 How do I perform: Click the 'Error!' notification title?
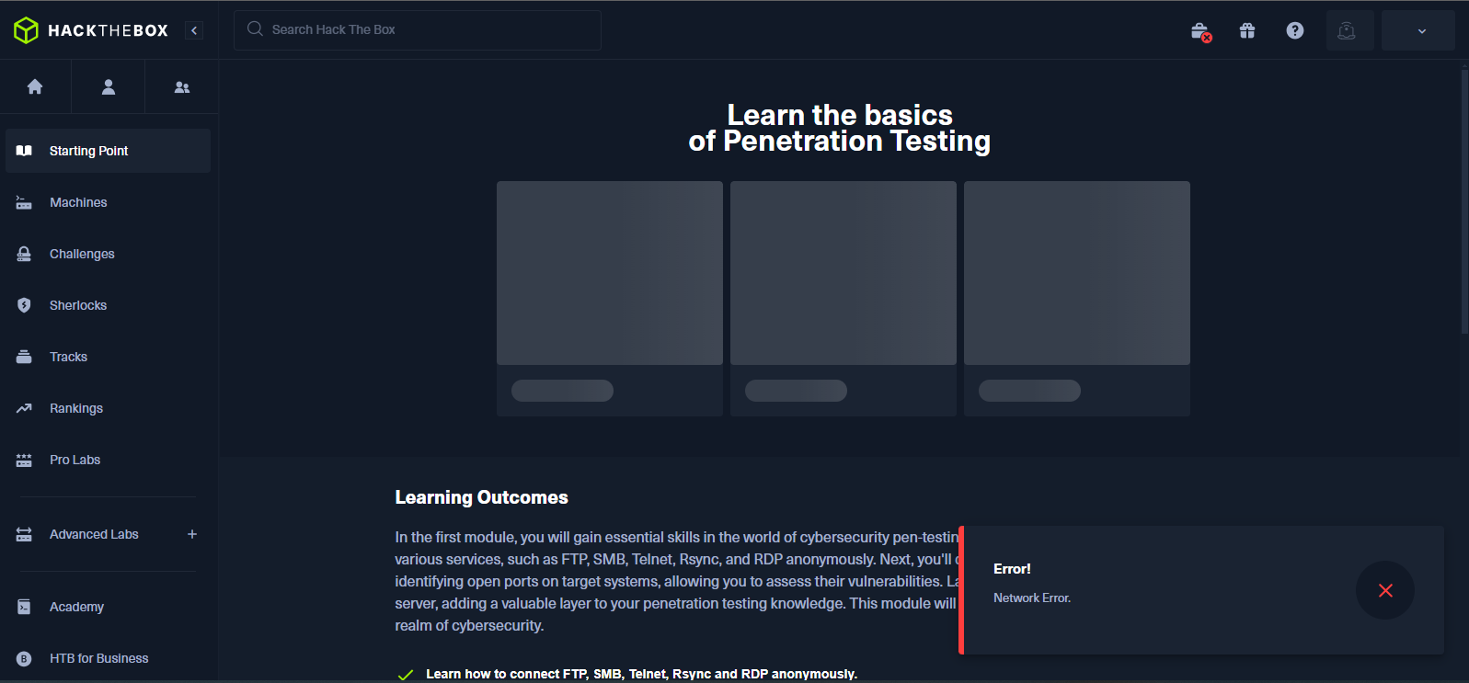[x=1012, y=569]
